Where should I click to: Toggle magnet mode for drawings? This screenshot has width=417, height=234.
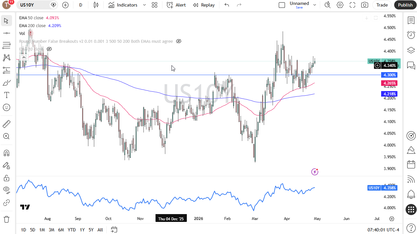point(6,153)
